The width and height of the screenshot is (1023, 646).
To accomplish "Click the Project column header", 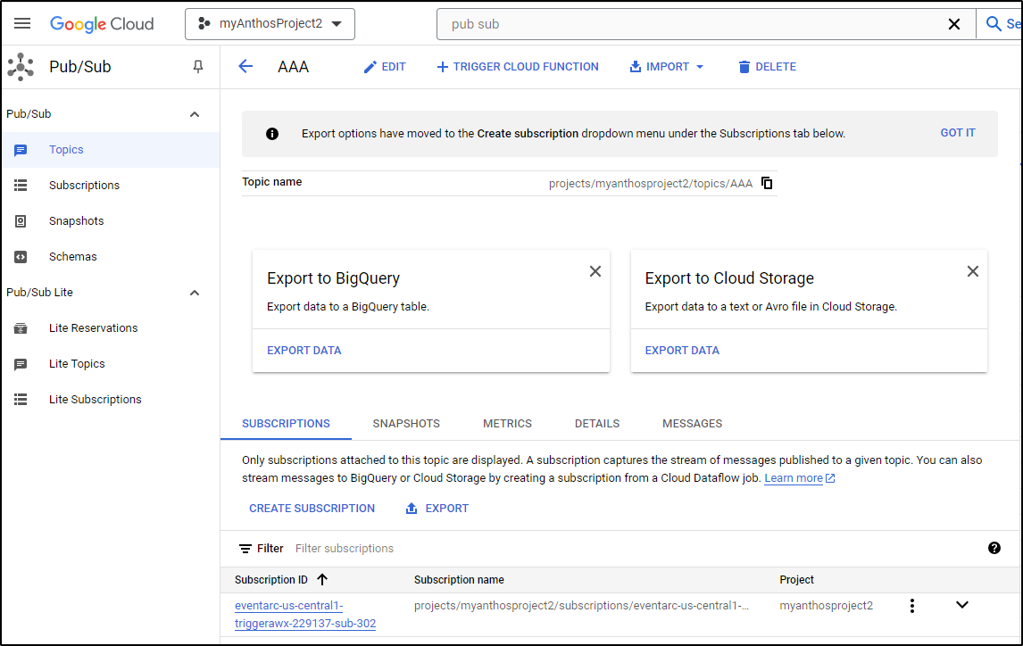I will point(796,579).
